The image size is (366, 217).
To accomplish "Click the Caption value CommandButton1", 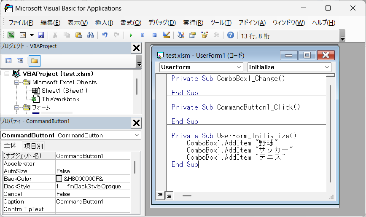I will click(x=93, y=201).
